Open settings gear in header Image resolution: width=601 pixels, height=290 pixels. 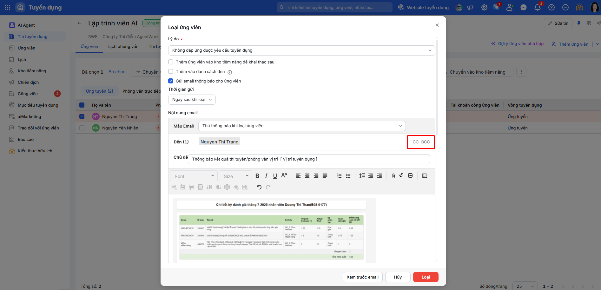pos(484,7)
